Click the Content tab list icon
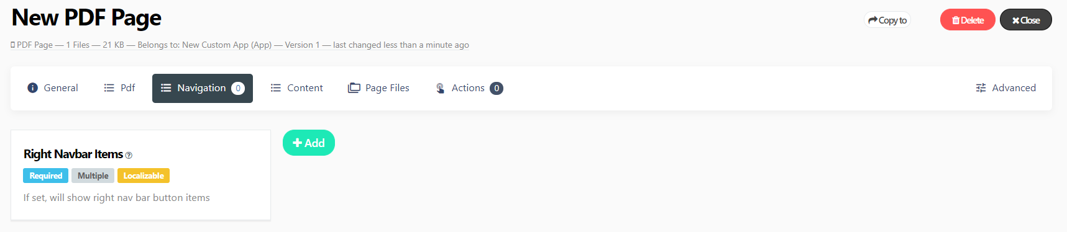 click(x=276, y=88)
